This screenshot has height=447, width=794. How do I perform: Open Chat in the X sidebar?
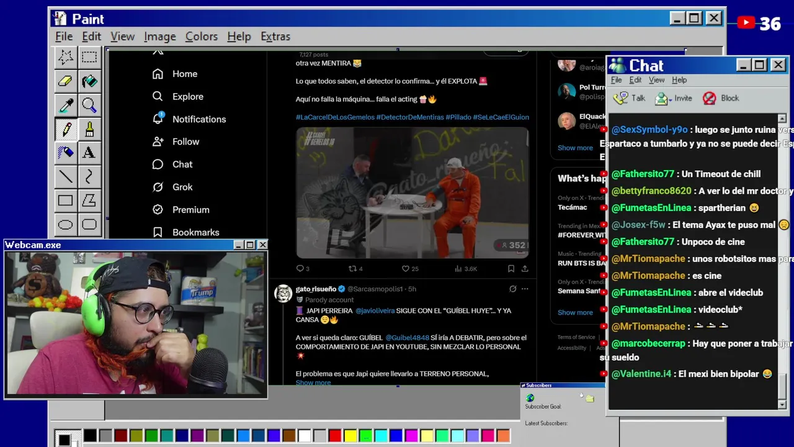[x=172, y=164]
